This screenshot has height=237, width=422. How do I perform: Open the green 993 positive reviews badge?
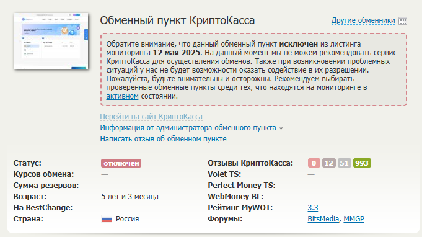click(x=362, y=163)
